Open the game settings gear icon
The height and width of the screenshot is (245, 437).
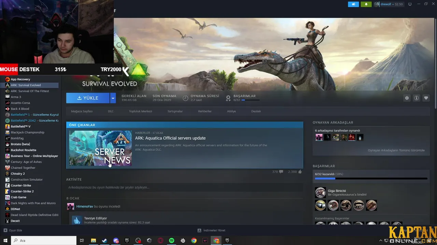pos(407,98)
